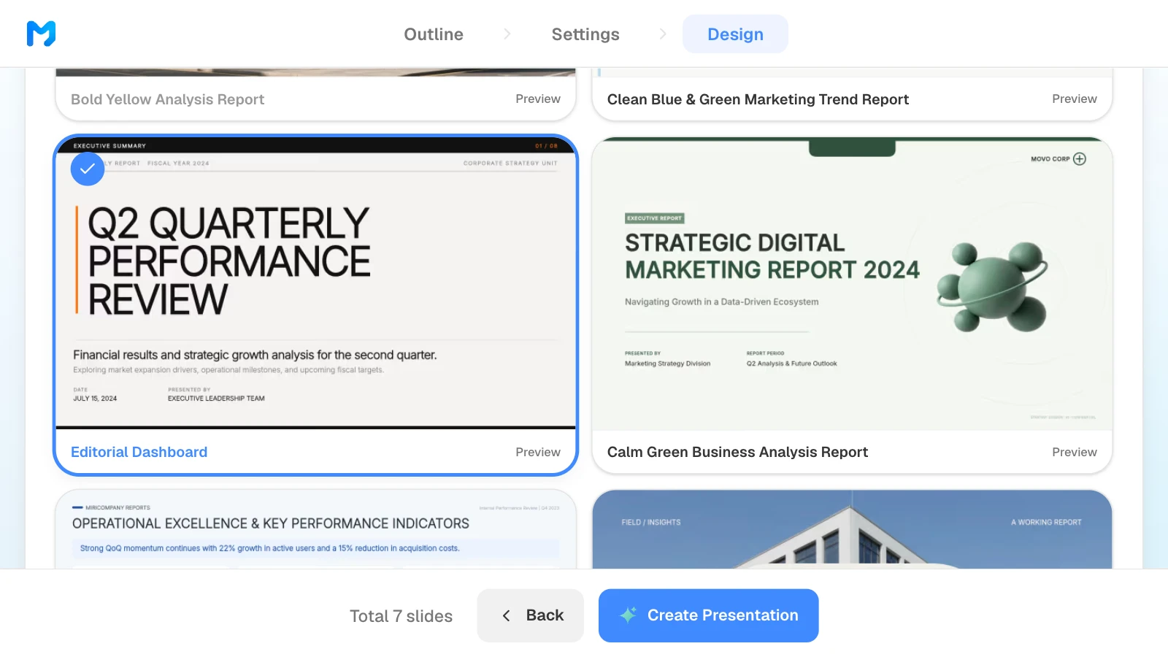Click the chevron between Settings and Design
This screenshot has width=1168, height=657.
click(663, 34)
